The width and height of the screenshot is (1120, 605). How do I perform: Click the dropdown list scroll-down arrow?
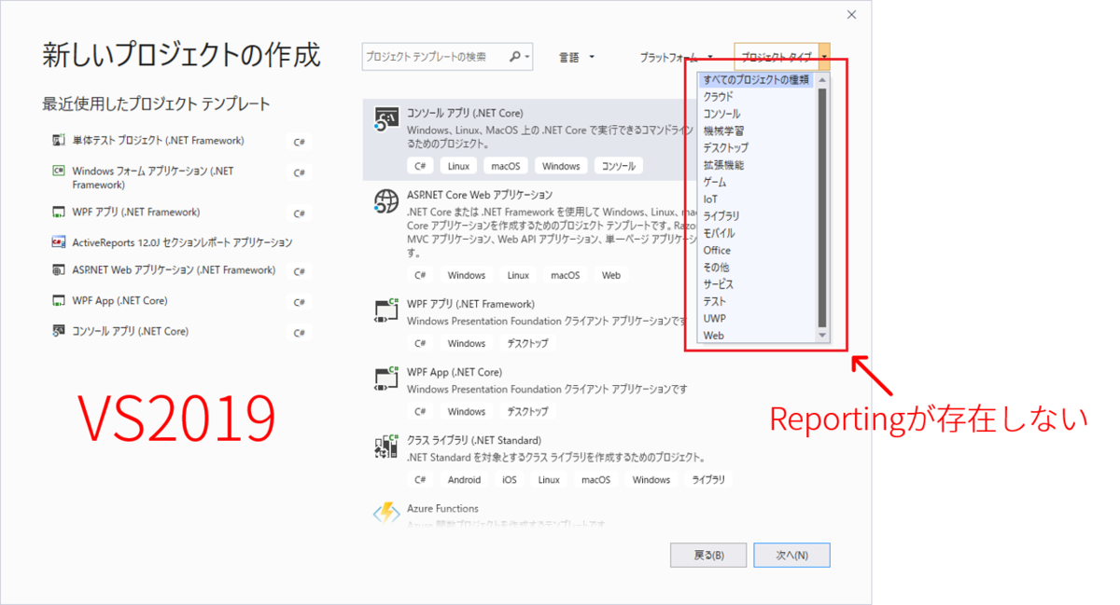point(822,335)
